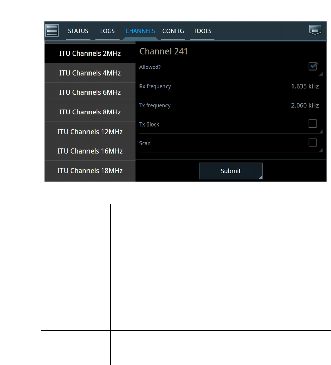Click the Submit button
331x365 pixels.
[231, 171]
